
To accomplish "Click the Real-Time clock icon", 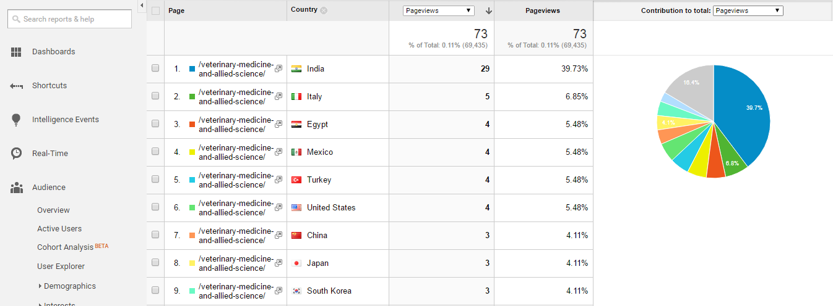I will (17, 154).
